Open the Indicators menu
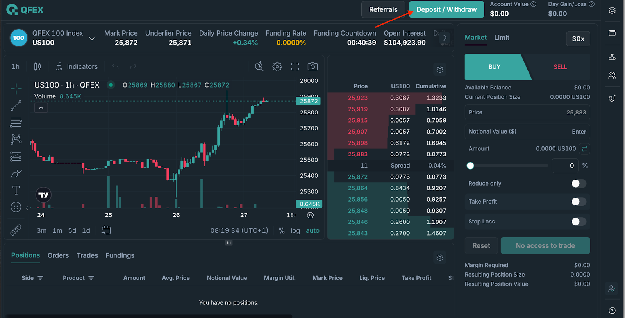The image size is (625, 318). (77, 66)
